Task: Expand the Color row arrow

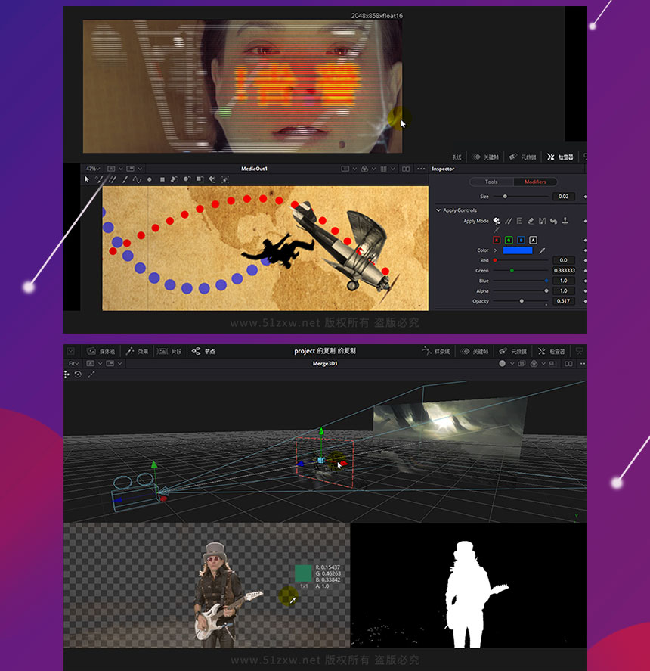Action: [x=496, y=250]
